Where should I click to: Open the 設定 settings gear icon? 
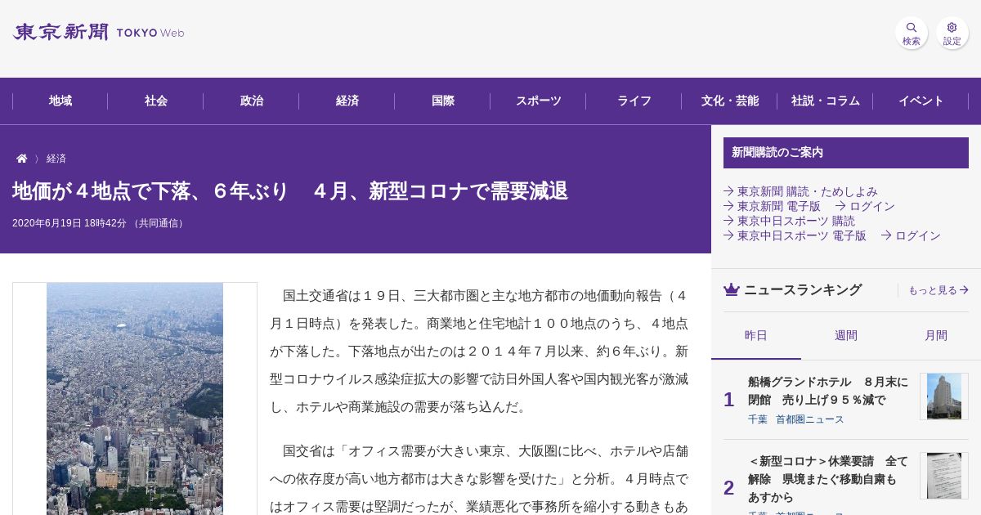pos(952,33)
